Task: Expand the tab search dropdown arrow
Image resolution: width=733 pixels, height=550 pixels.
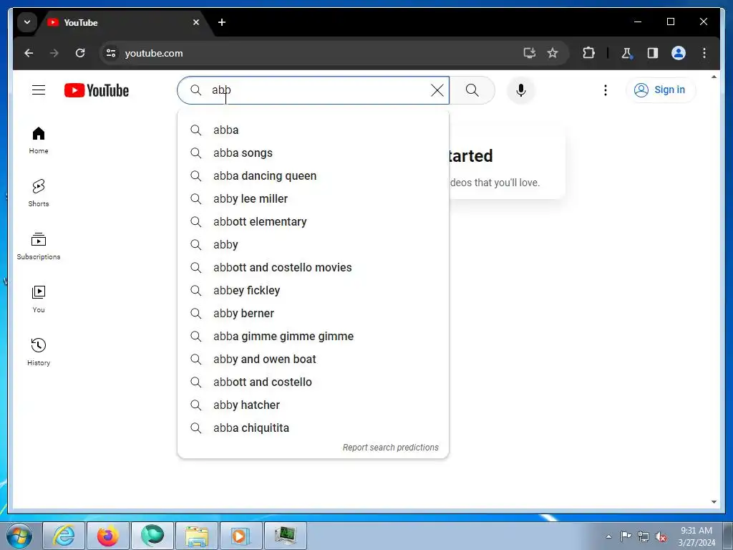Action: (27, 22)
